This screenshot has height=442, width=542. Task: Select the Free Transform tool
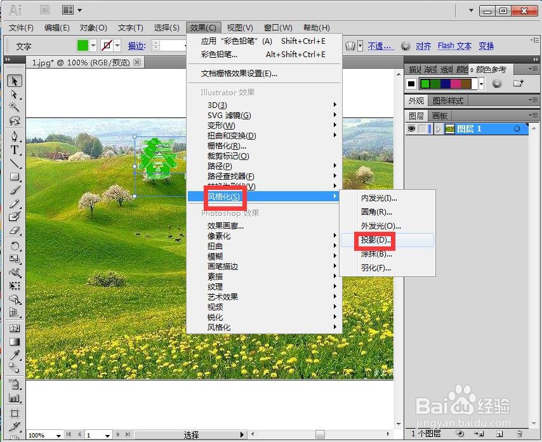[15, 286]
